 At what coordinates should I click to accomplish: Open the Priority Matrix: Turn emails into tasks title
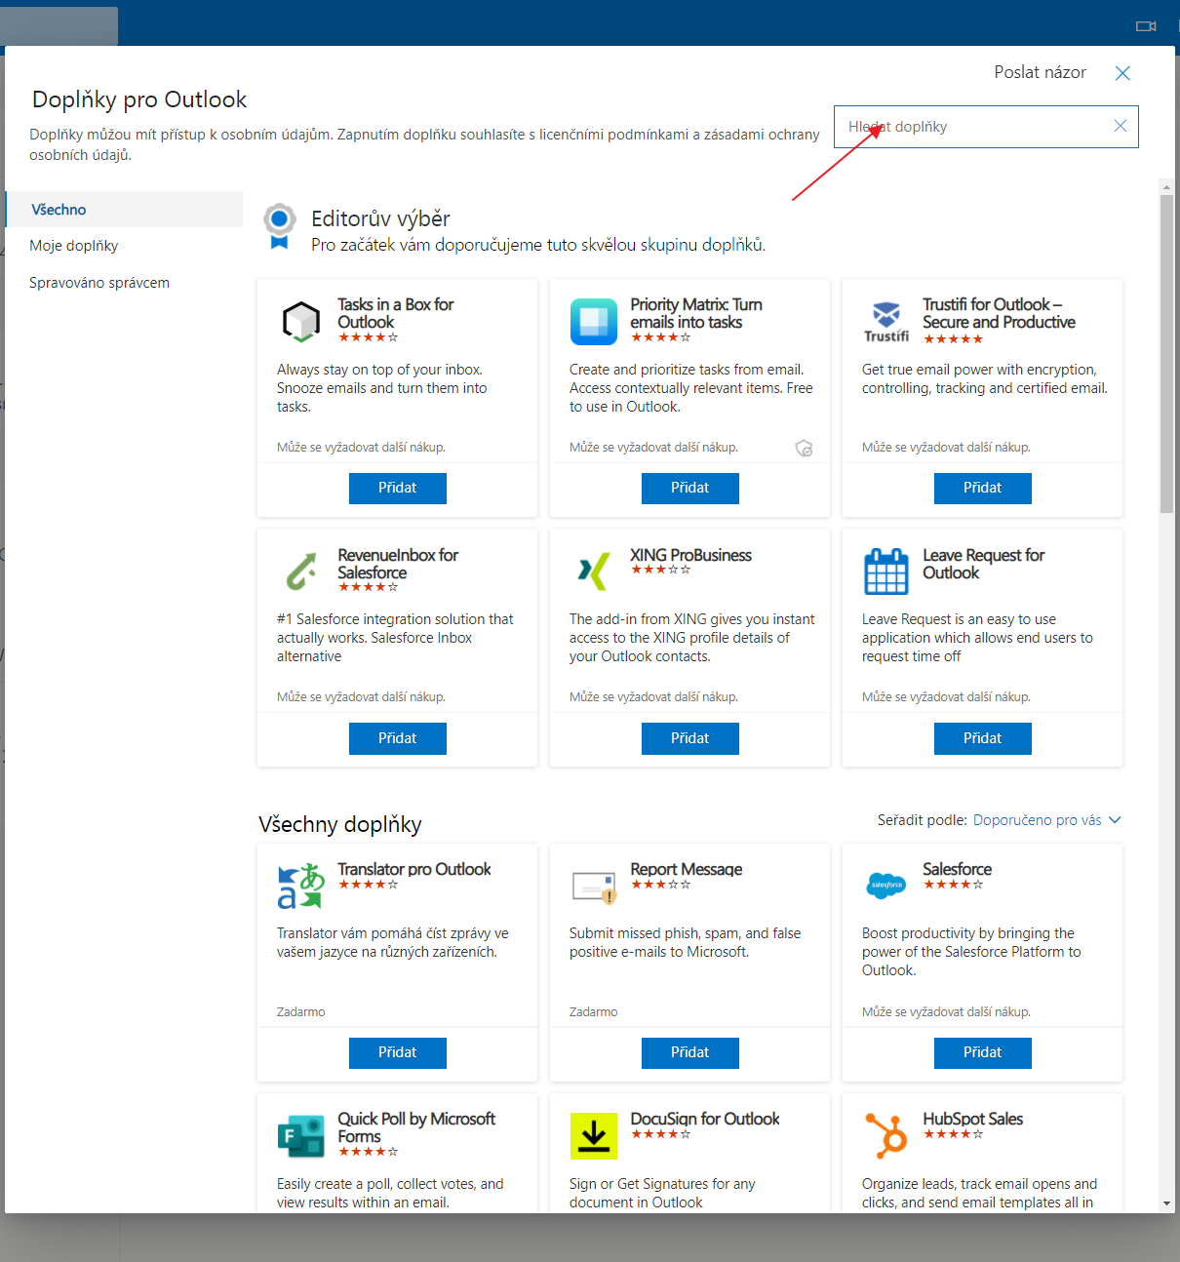[x=696, y=313]
